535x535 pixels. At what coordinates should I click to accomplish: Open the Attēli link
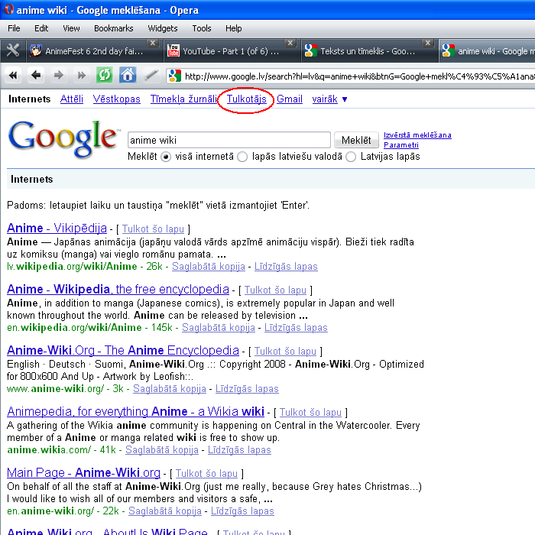coord(72,99)
